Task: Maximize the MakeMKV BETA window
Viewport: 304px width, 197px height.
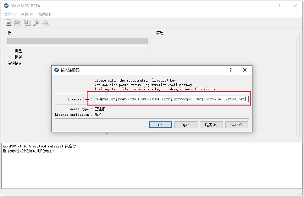Action: coord(280,6)
